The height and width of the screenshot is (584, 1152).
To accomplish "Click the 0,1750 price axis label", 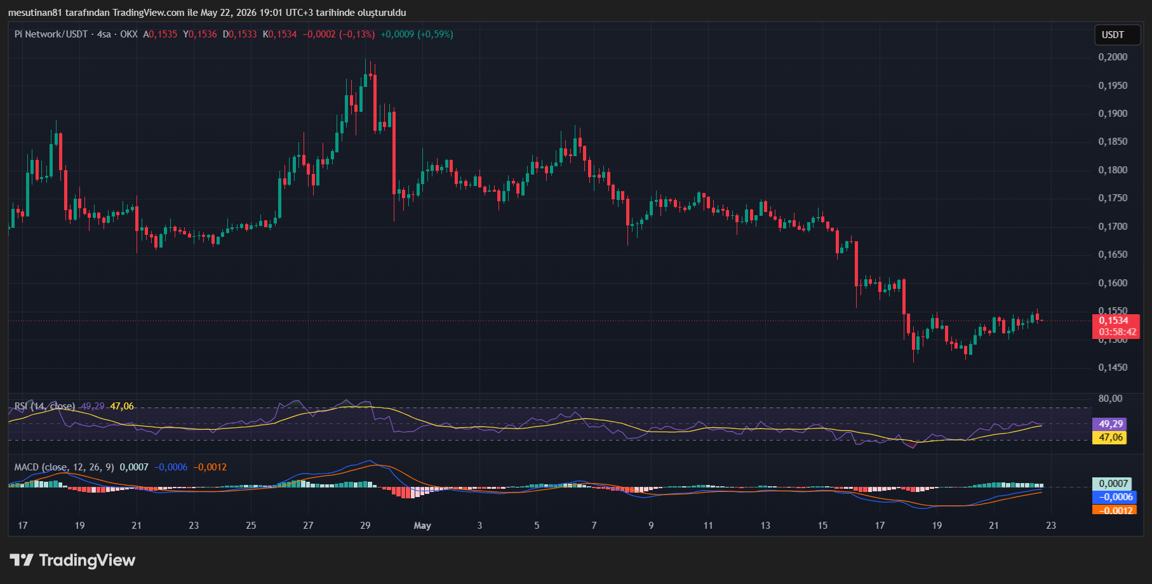I will [x=1113, y=198].
